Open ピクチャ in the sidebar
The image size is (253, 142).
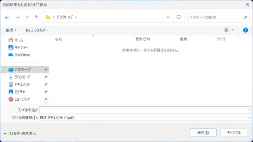point(25,92)
